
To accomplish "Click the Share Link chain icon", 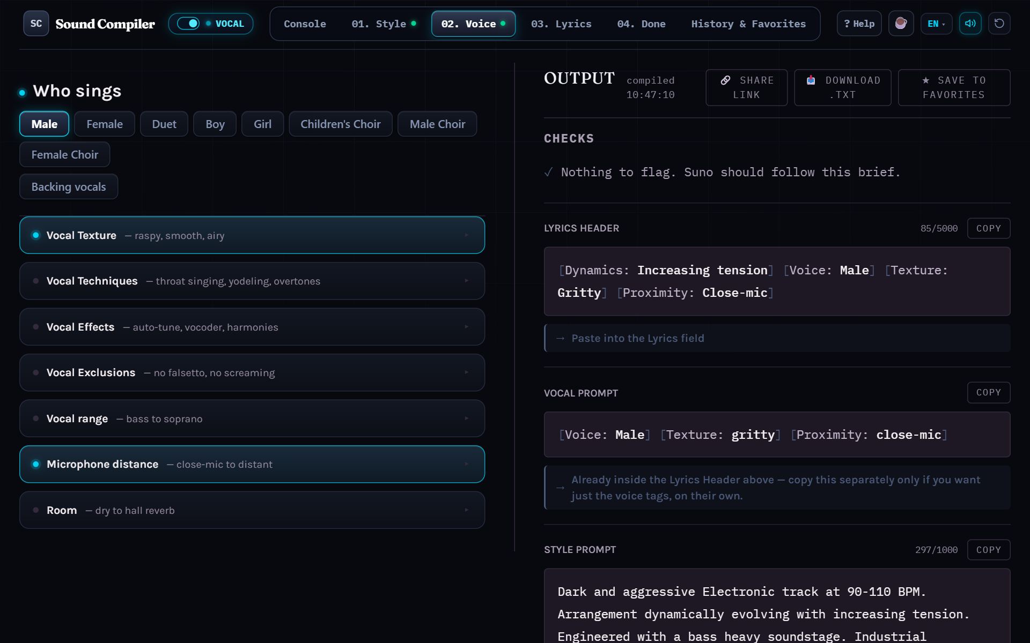I will coord(725,80).
